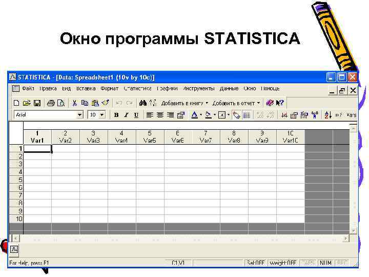
Task: Open Find with the binoculars icon
Action: [x=142, y=103]
